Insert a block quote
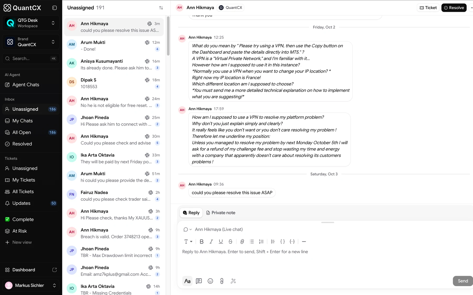This screenshot has height=295, width=473. click(273, 242)
